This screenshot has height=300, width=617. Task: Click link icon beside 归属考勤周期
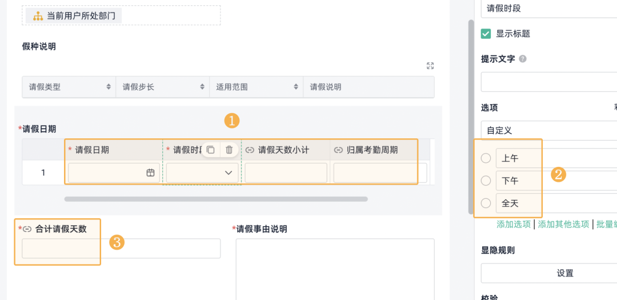(338, 150)
